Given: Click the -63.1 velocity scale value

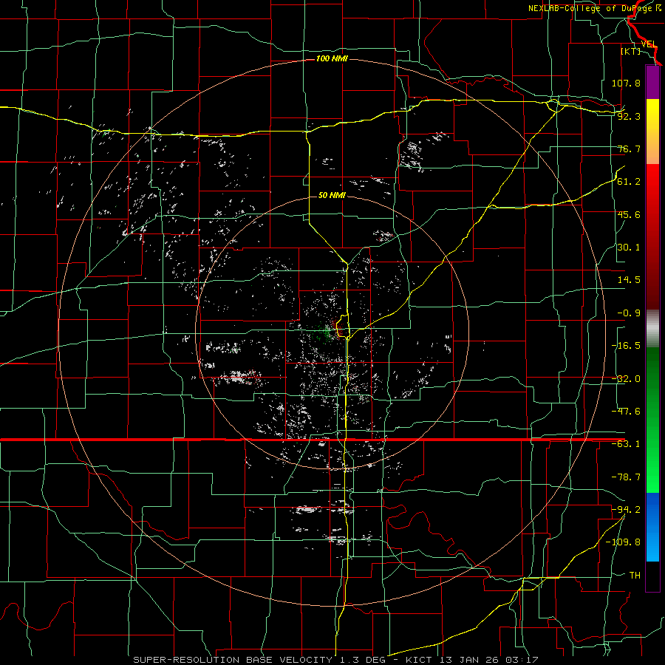Looking at the screenshot, I should click(x=626, y=444).
